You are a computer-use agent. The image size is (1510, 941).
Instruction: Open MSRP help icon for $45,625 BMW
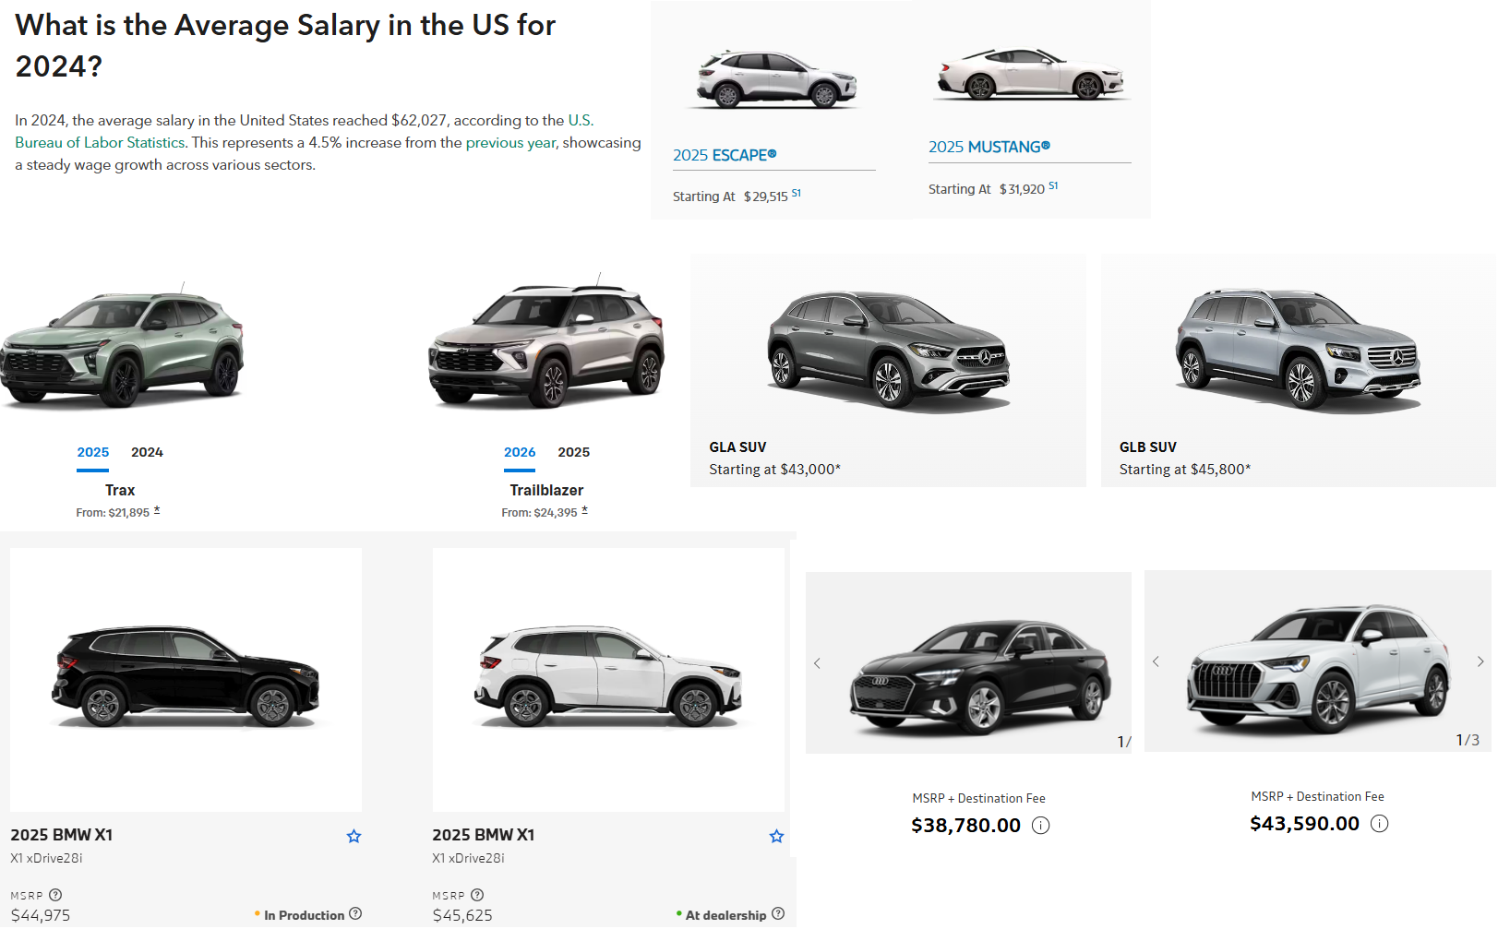(x=477, y=895)
